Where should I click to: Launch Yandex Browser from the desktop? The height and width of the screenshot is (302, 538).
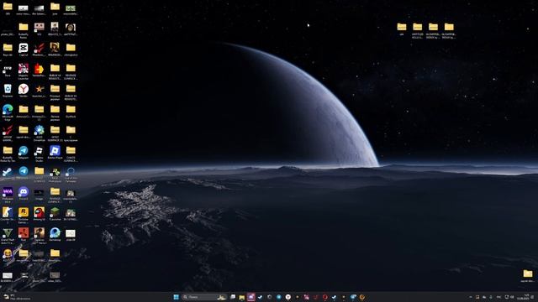tap(24, 89)
